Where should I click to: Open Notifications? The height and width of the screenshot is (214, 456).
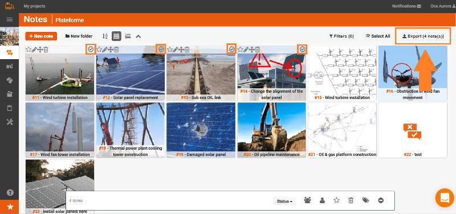tap(406, 6)
